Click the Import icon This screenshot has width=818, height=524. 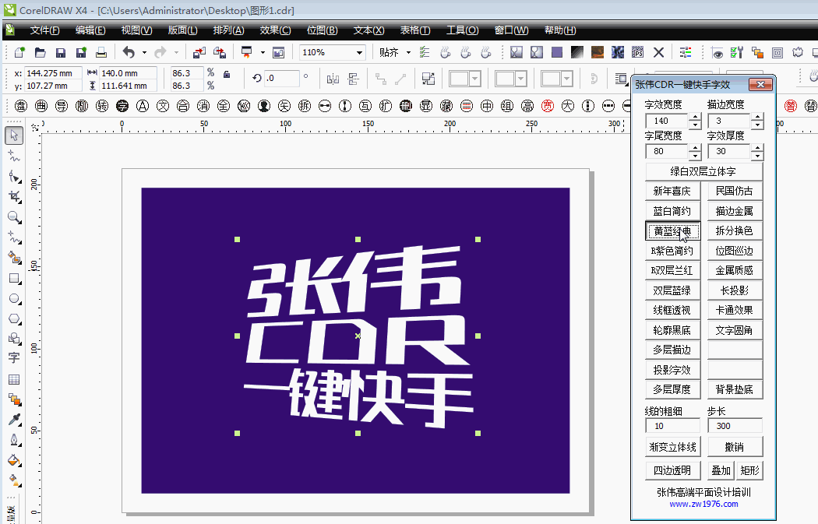click(x=199, y=52)
